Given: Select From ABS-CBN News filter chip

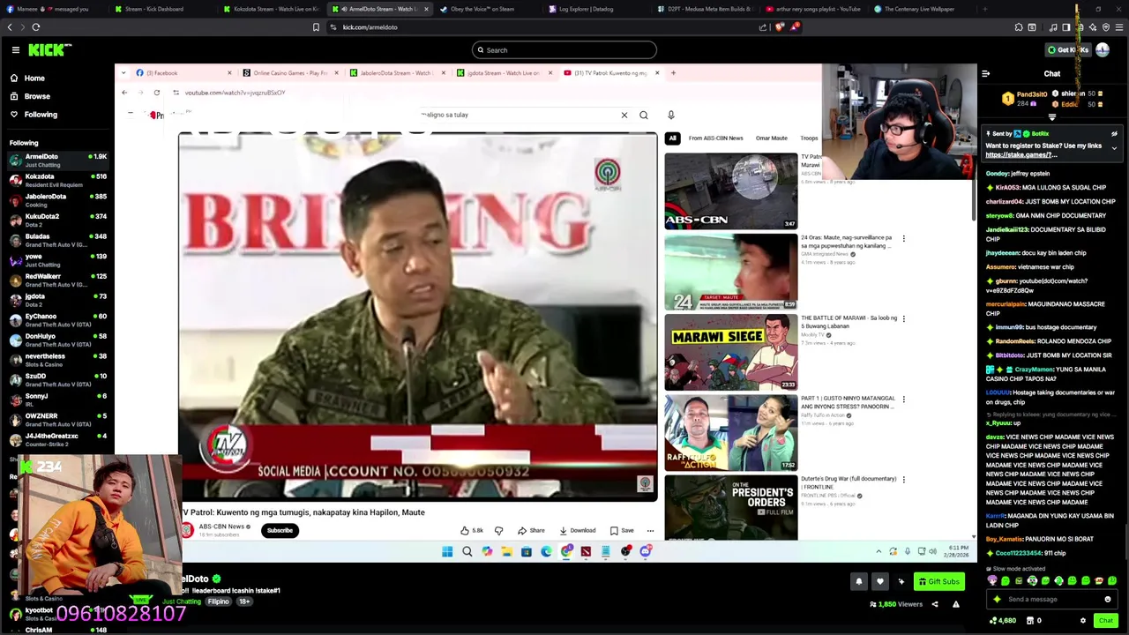Looking at the screenshot, I should click(715, 138).
